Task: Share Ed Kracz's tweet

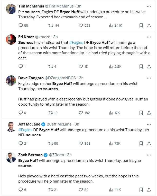Action: (149, 66)
